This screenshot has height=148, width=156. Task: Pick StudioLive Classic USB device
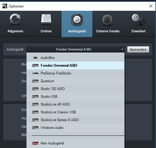point(75,112)
